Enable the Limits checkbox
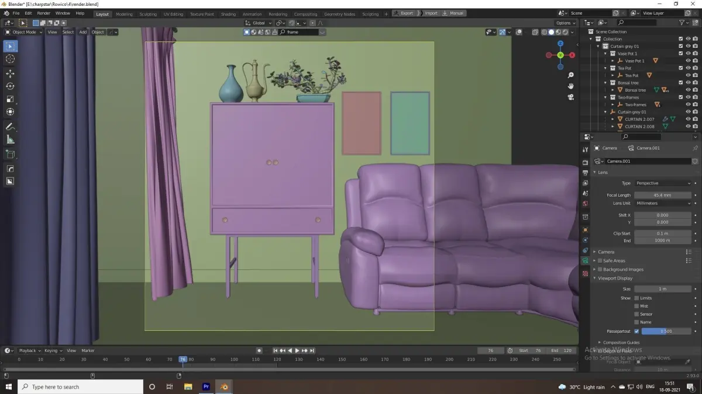Screen dimensions: 702x394 coord(636,298)
